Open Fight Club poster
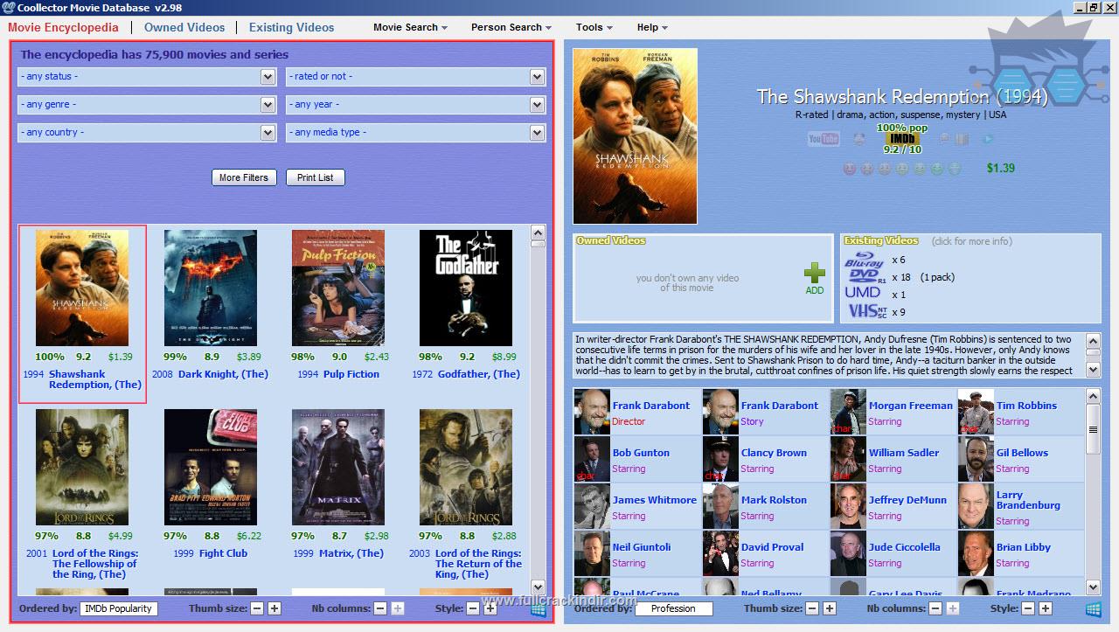This screenshot has width=1119, height=632. tap(211, 468)
